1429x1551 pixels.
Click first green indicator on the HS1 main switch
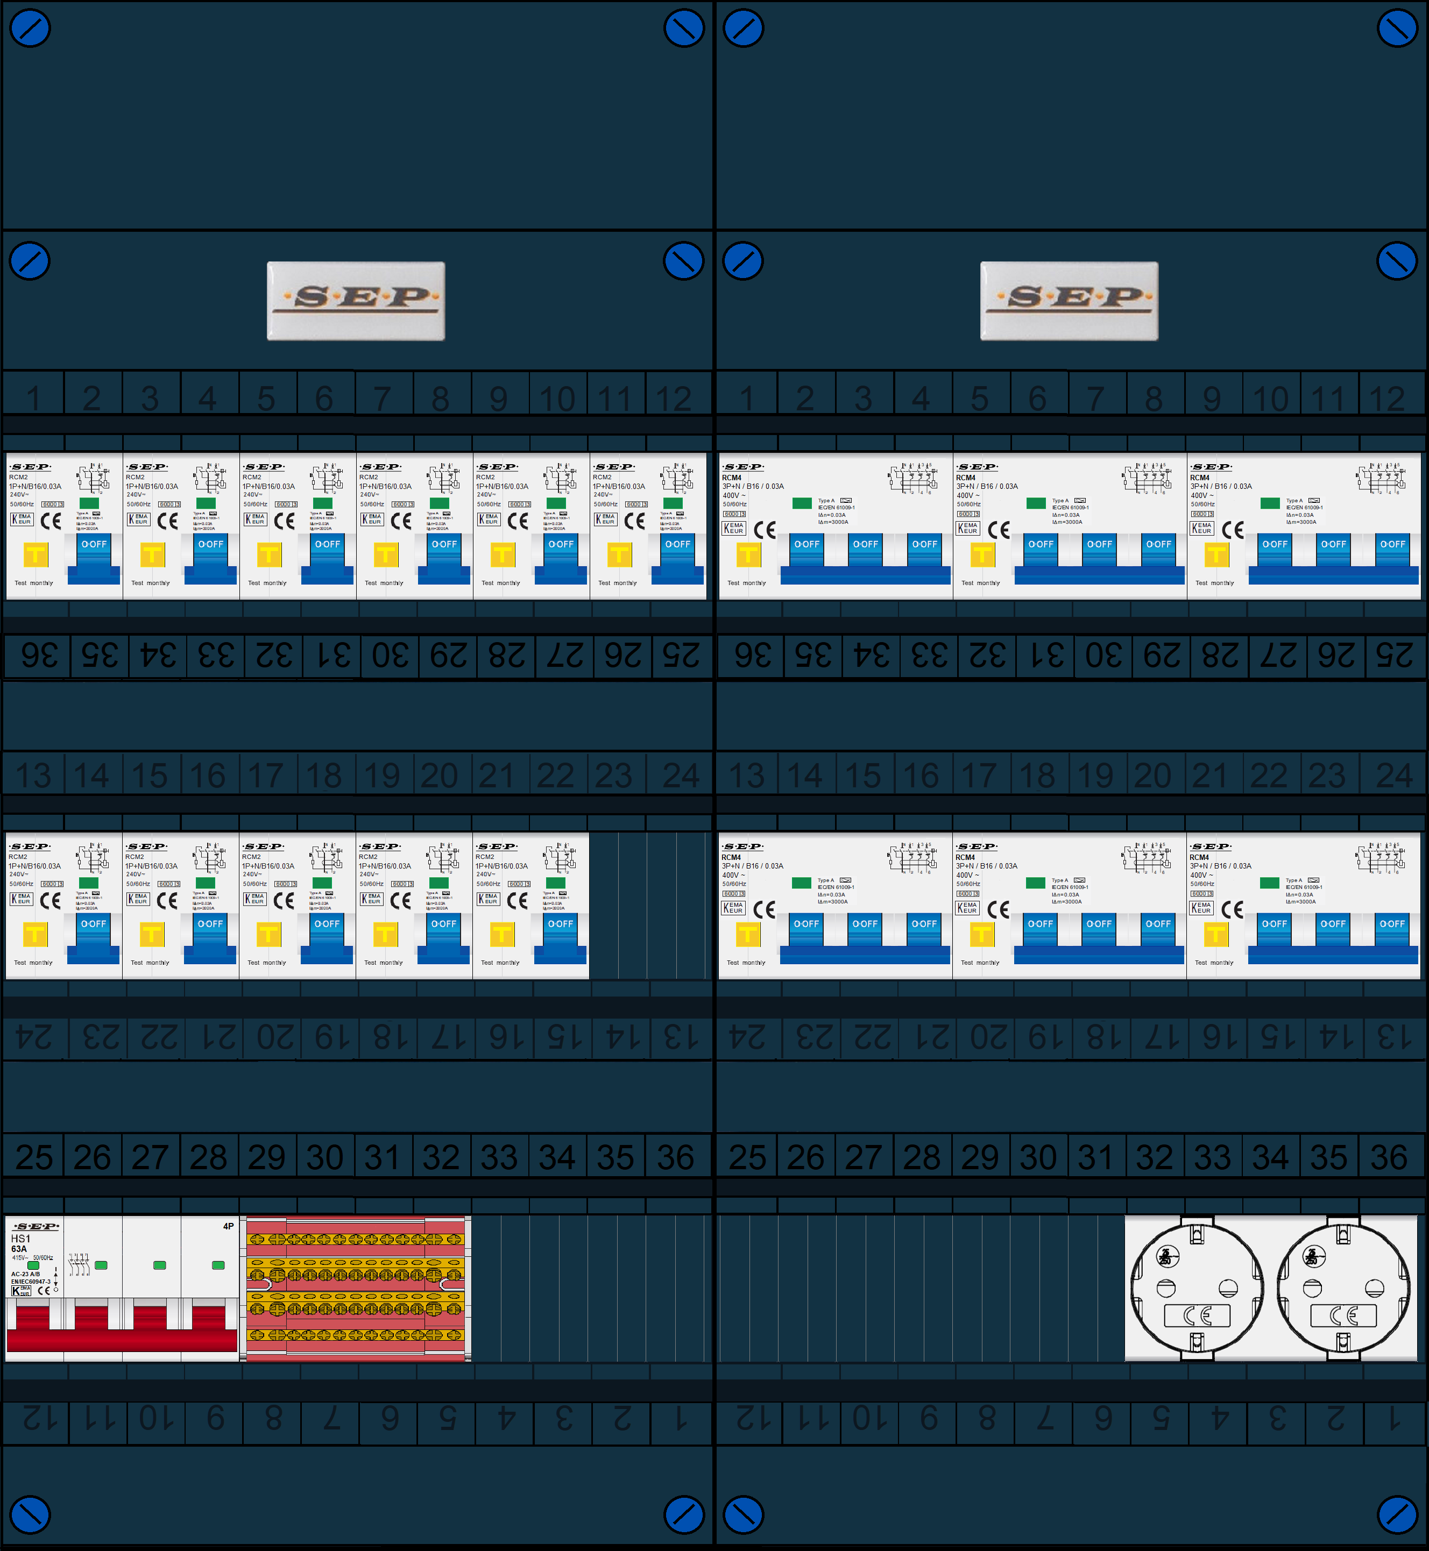click(33, 1266)
